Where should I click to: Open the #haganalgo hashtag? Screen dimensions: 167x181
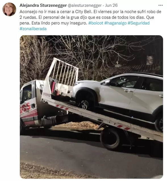(x=115, y=23)
